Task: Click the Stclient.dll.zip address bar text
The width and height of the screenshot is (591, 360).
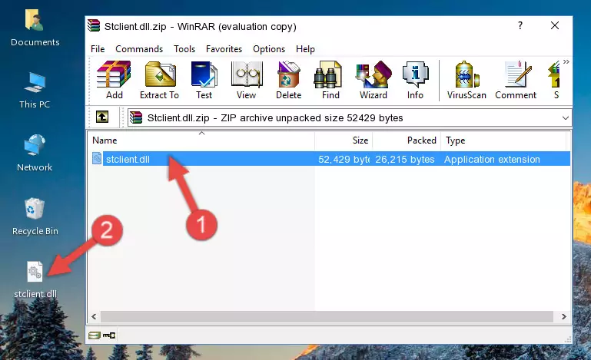Action: pyautogui.click(x=275, y=118)
